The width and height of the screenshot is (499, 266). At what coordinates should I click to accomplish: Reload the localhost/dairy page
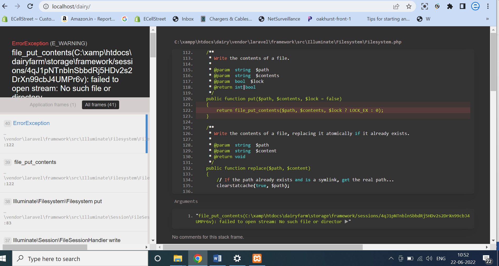(30, 6)
